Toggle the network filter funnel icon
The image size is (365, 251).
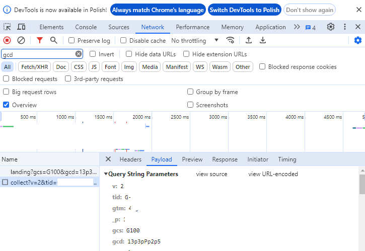click(40, 40)
